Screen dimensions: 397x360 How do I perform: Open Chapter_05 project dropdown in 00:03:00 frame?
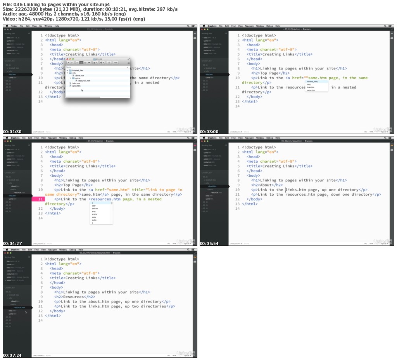tap(207, 61)
